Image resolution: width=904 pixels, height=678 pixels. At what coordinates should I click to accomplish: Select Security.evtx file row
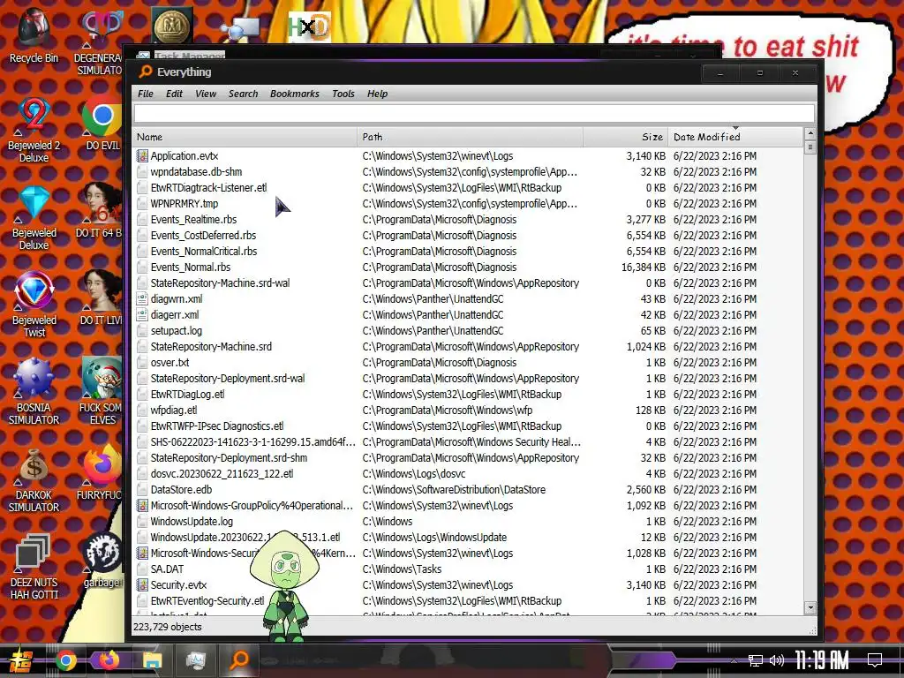tap(467, 584)
